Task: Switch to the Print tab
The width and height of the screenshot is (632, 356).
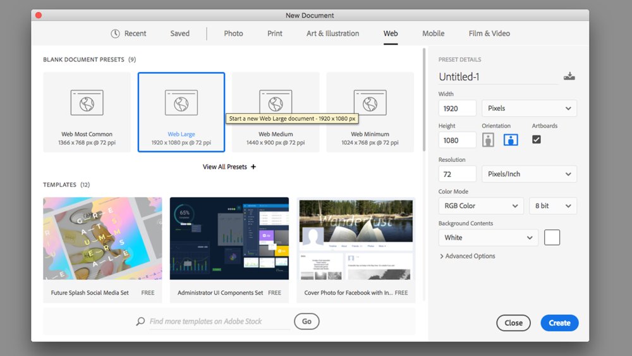Action: (275, 34)
